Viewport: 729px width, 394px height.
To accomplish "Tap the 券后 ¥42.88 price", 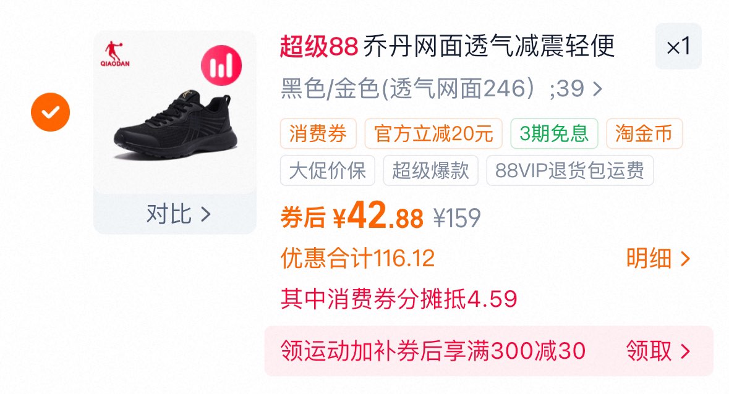I will [x=352, y=216].
